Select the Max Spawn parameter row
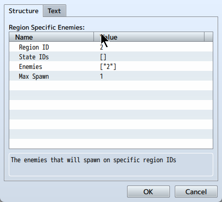The height and width of the screenshot is (202, 222). point(111,76)
